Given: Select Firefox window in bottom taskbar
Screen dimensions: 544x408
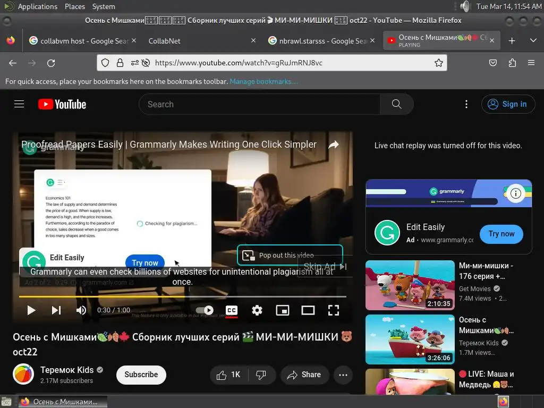Looking at the screenshot, I should (63, 402).
